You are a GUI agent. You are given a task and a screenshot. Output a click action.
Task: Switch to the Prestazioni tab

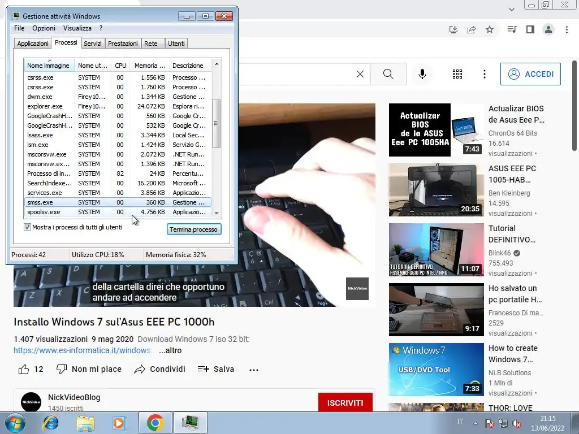pos(123,44)
